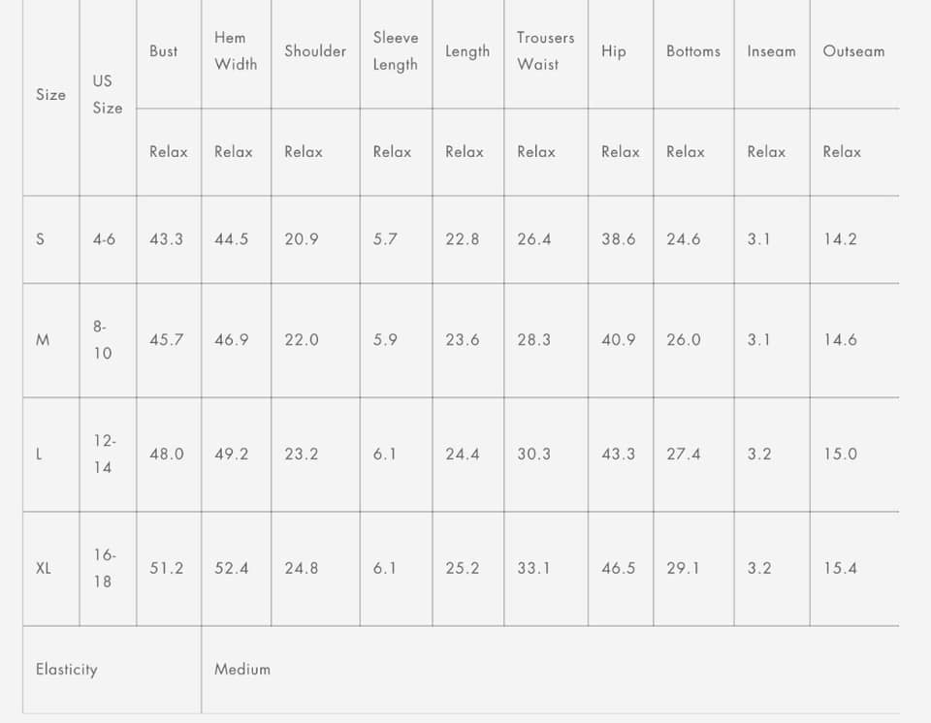This screenshot has width=931, height=723.
Task: Click the Inseam column header
Action: pyautogui.click(x=771, y=51)
